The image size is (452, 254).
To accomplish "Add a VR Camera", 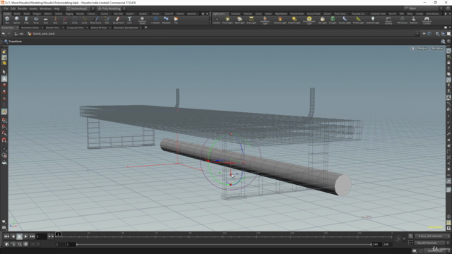I will tap(402, 20).
